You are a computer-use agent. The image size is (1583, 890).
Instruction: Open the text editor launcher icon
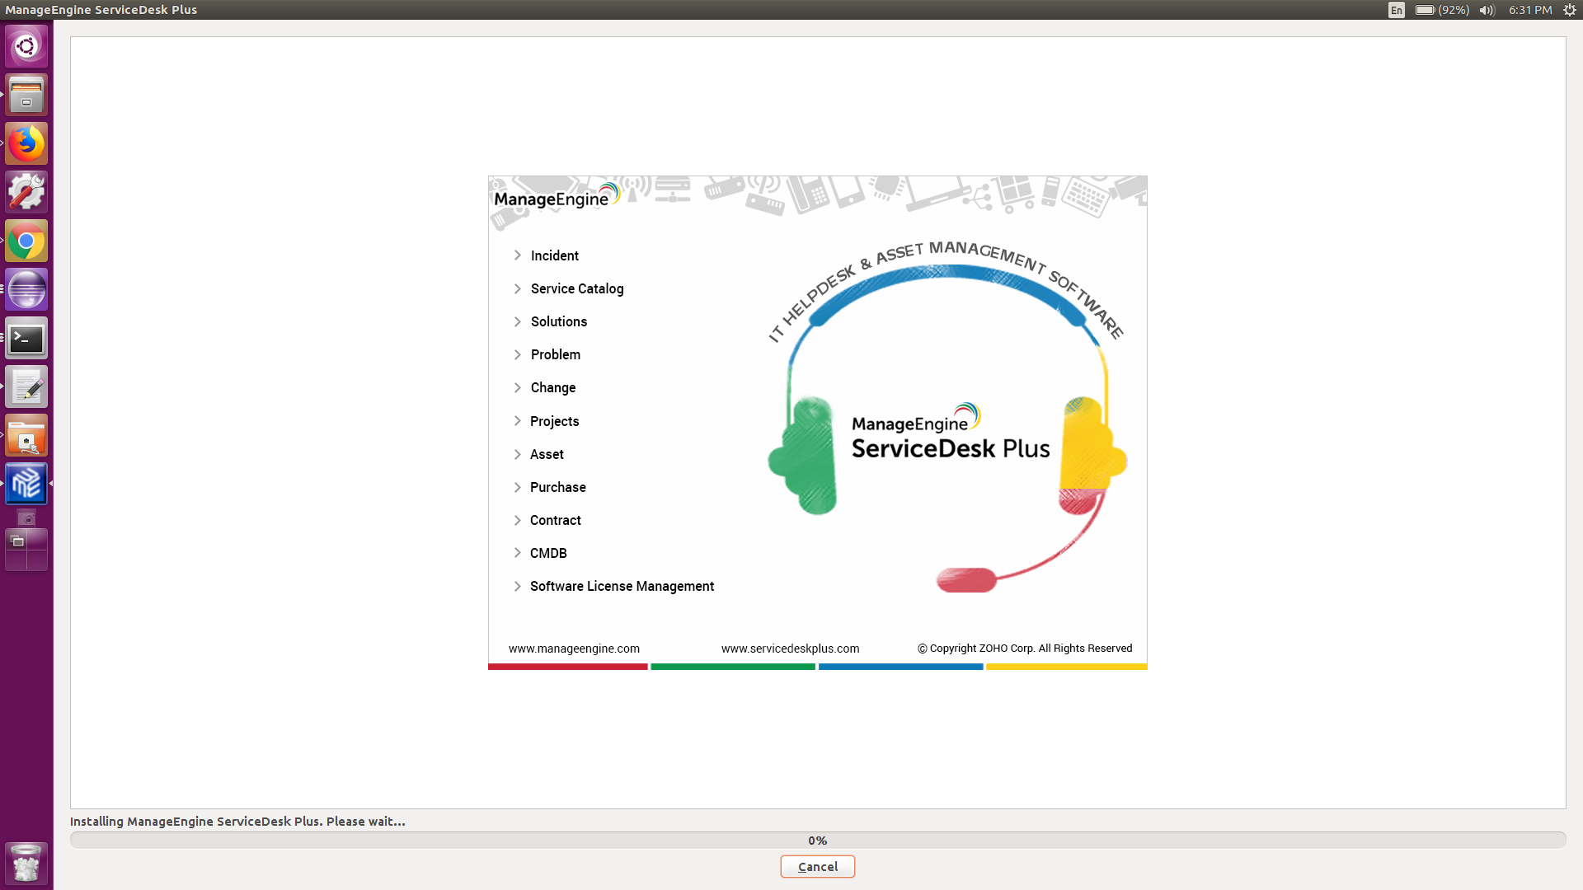[26, 387]
